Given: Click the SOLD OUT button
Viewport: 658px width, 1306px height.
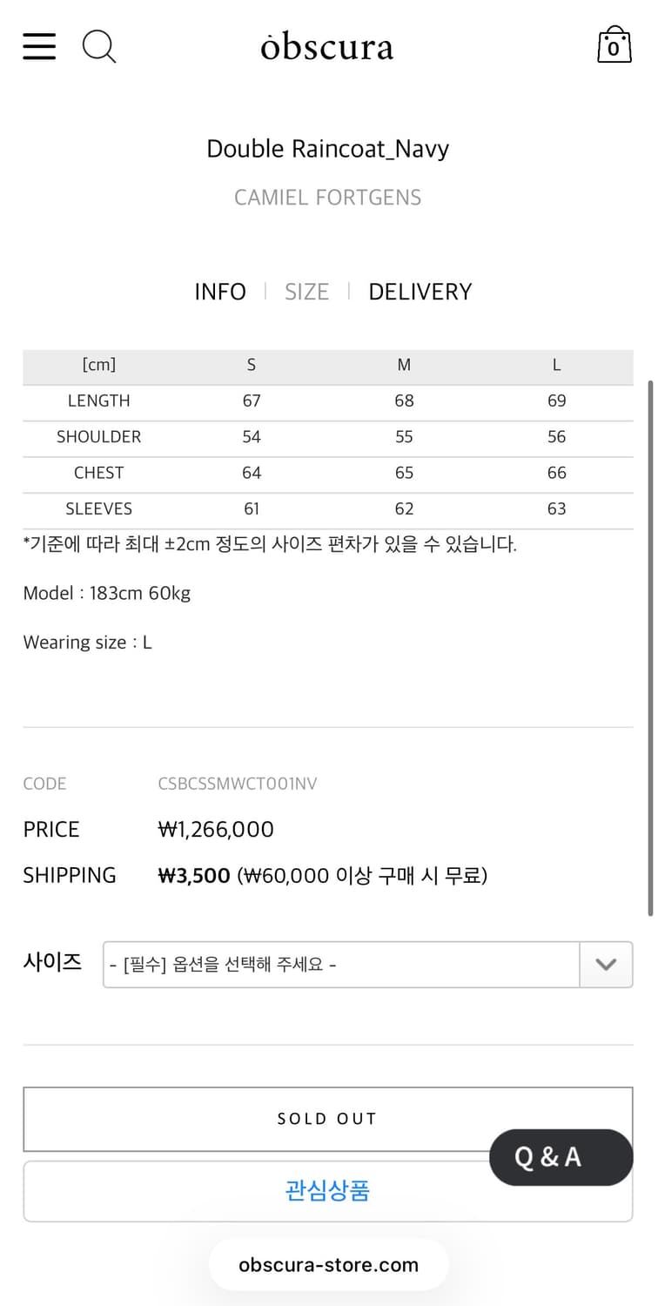Looking at the screenshot, I should [327, 1119].
